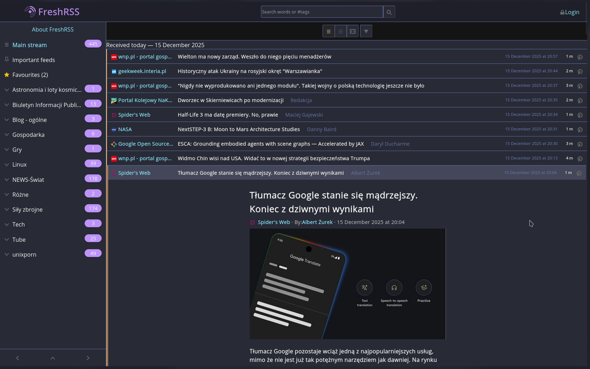590x369 pixels.
Task: Click the search words or tags field
Action: [322, 12]
